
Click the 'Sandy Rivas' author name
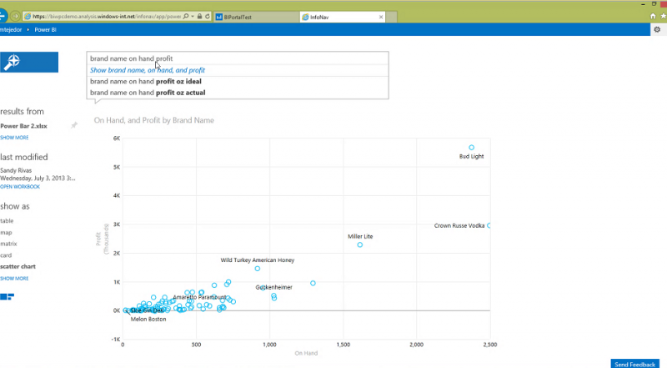(x=16, y=170)
